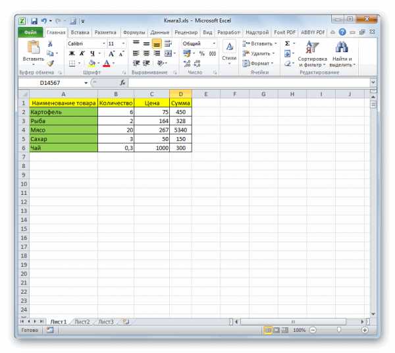Image resolution: width=395 pixels, height=353 pixels.
Task: Click the zoom in plus button
Action: click(365, 330)
